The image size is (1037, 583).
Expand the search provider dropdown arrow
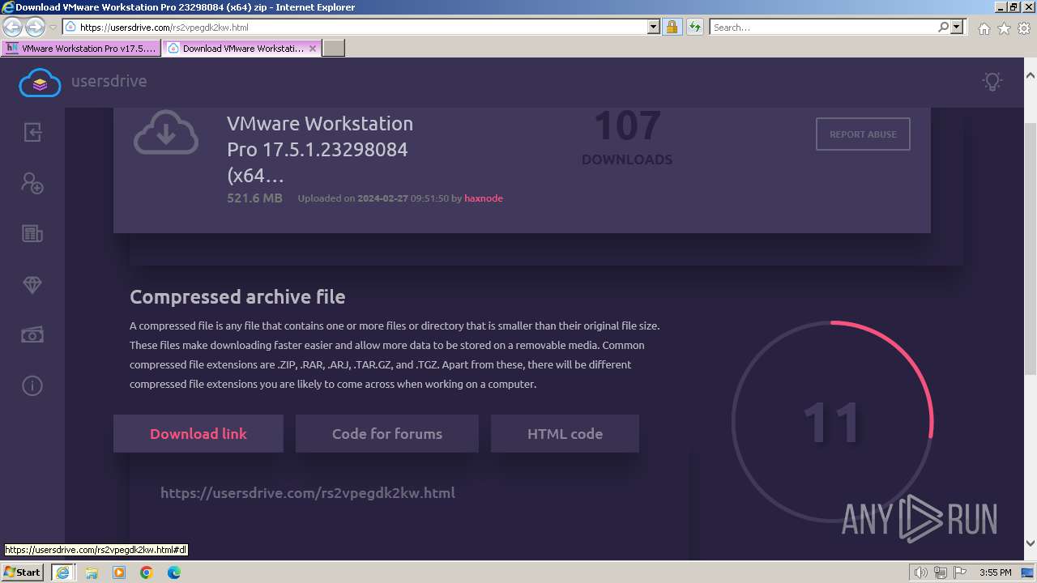[958, 27]
